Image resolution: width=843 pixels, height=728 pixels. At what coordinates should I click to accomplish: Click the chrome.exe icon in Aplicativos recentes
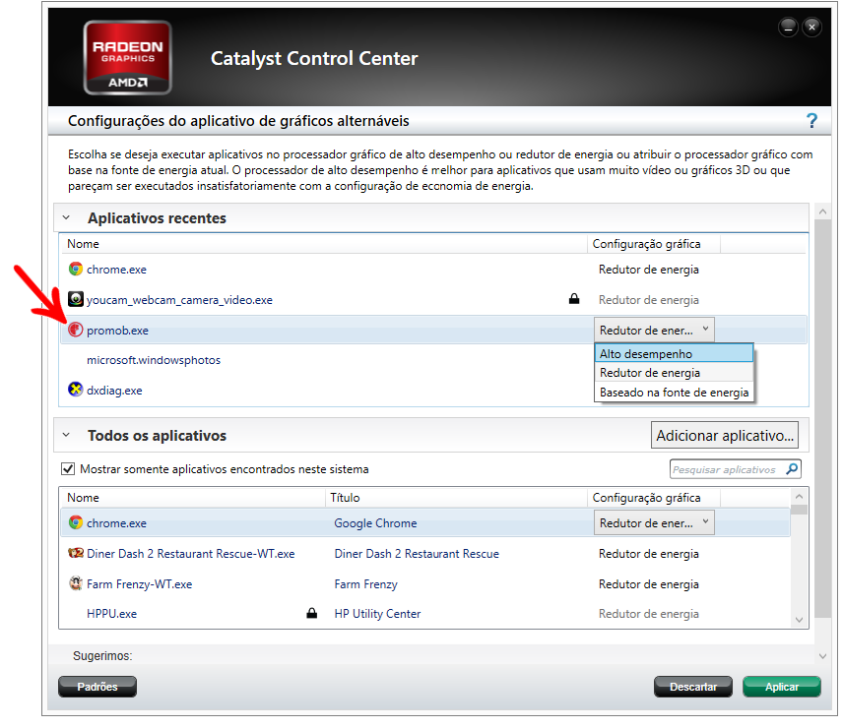click(x=75, y=269)
